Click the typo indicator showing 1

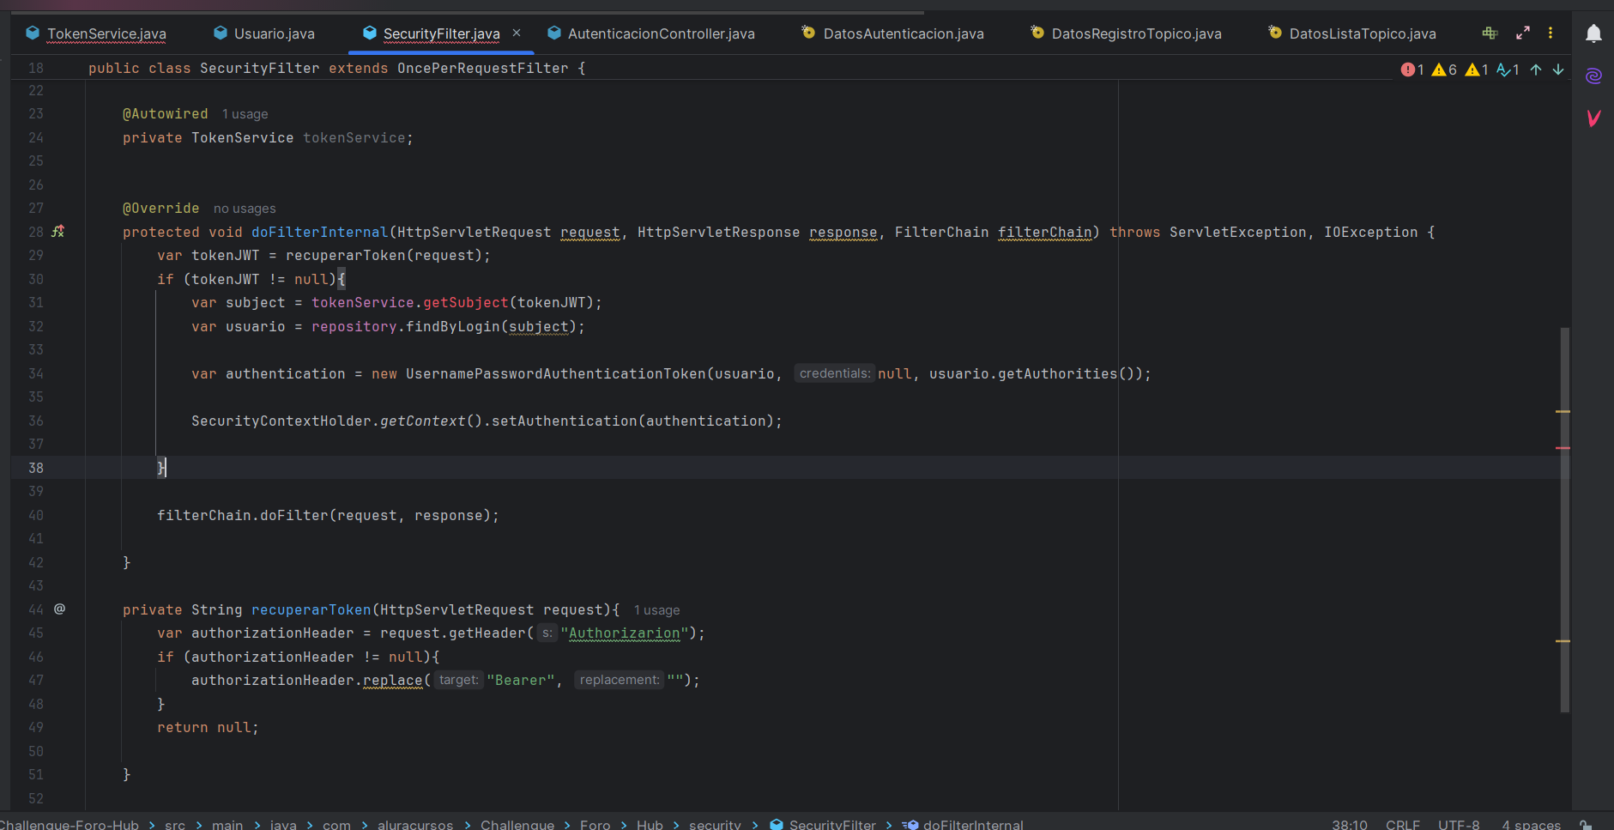pos(1508,70)
